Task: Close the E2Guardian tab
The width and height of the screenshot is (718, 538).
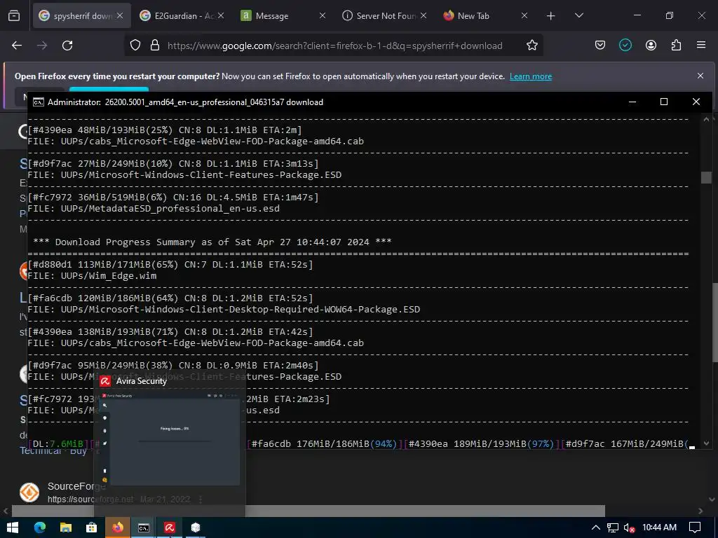Action: (x=221, y=15)
